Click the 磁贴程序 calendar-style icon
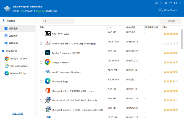Screen dimensions: 184x118 pyautogui.click(x=6, y=36)
